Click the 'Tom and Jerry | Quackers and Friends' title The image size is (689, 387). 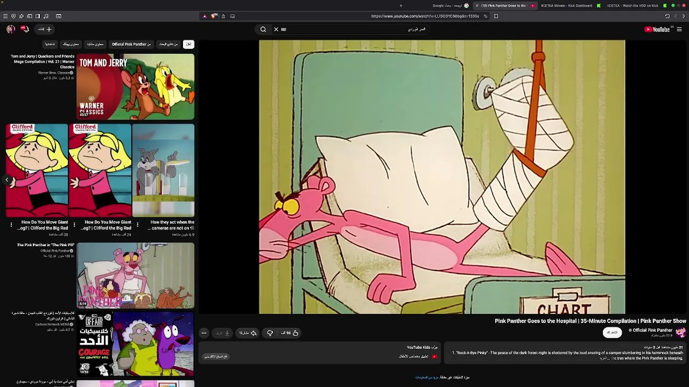43,61
